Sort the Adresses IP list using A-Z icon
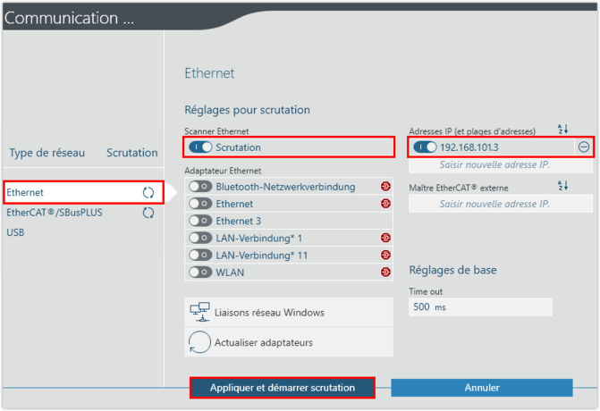This screenshot has height=411, width=600. (562, 130)
